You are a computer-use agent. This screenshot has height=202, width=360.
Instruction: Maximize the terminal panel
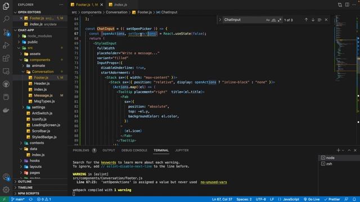pos(349,150)
